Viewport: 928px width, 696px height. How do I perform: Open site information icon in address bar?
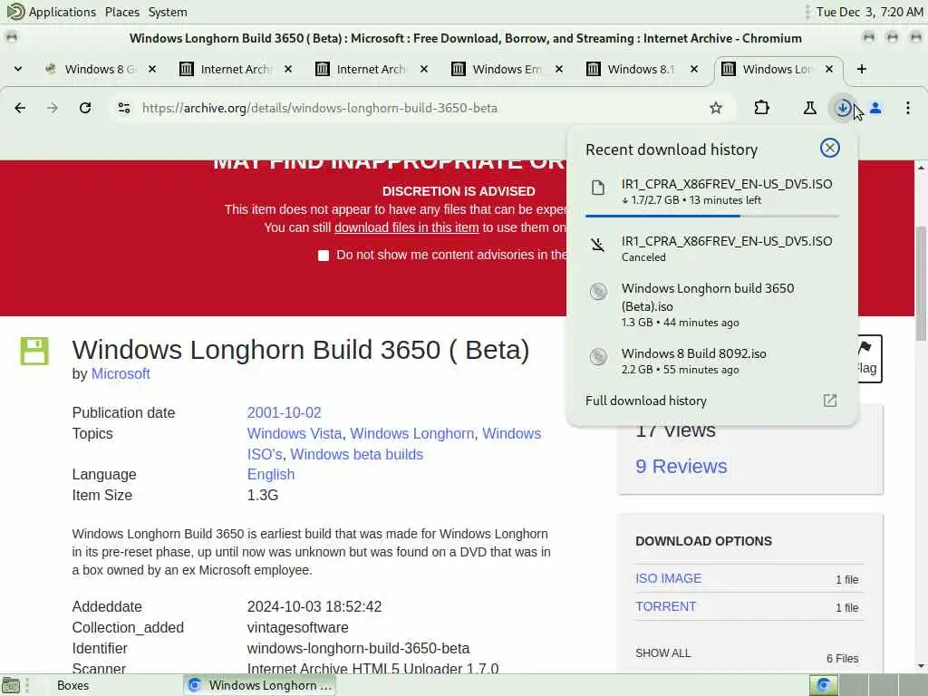123,108
